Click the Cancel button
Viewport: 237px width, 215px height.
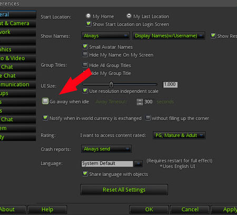pyautogui.click(x=190, y=209)
